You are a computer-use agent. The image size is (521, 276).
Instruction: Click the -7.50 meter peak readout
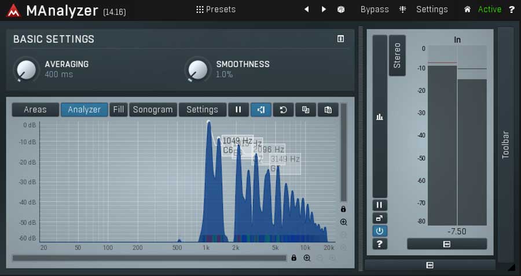point(457,231)
